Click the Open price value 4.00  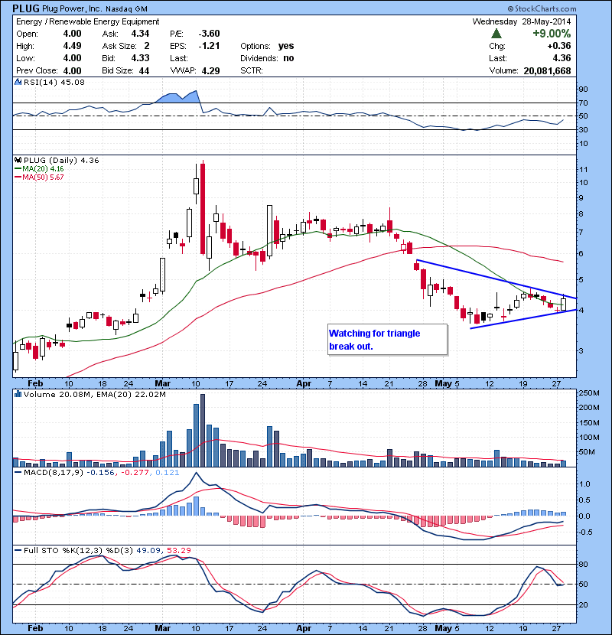(x=72, y=34)
